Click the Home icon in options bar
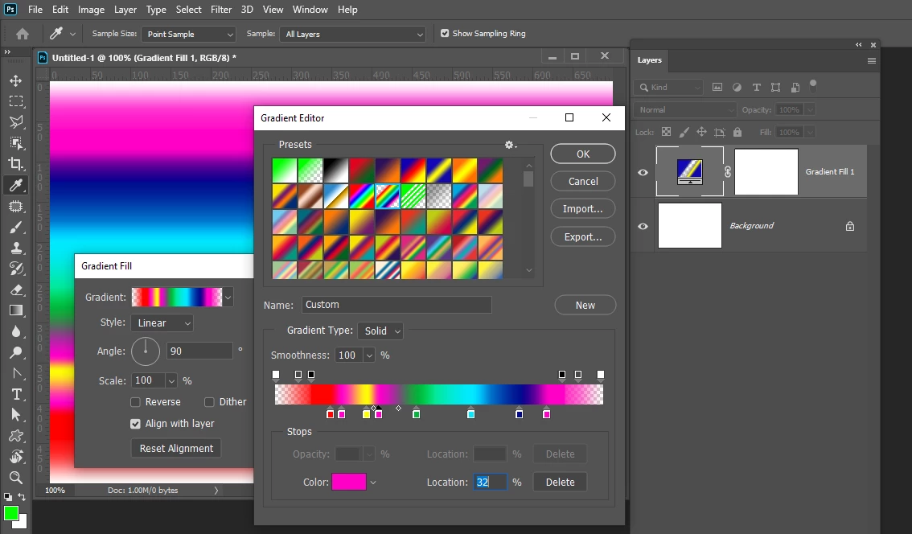 pyautogui.click(x=22, y=34)
